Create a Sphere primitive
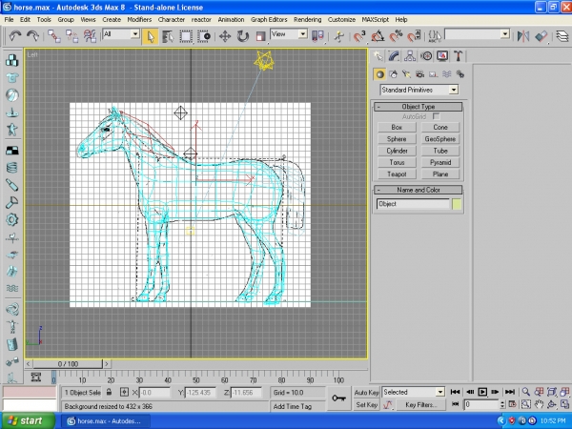The height and width of the screenshot is (429, 572). 397,139
